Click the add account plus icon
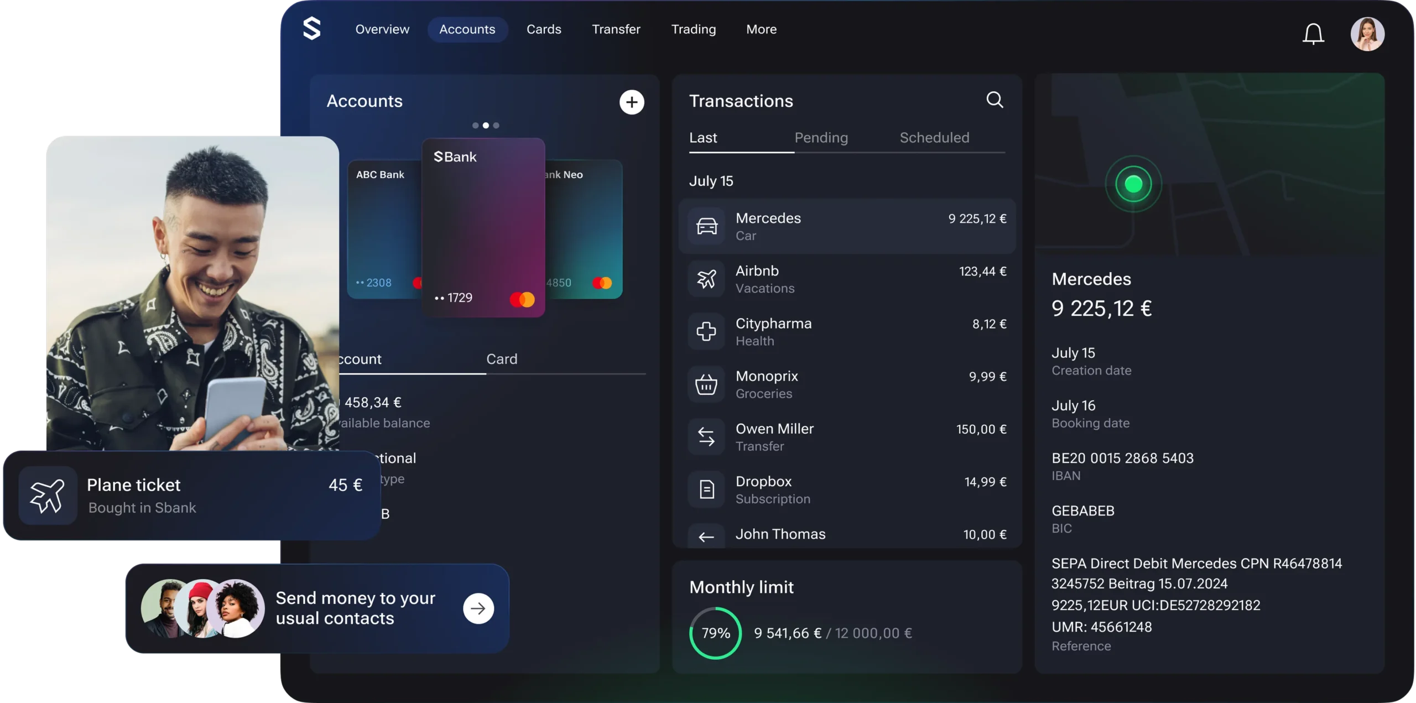Image resolution: width=1416 pixels, height=703 pixels. click(x=631, y=102)
